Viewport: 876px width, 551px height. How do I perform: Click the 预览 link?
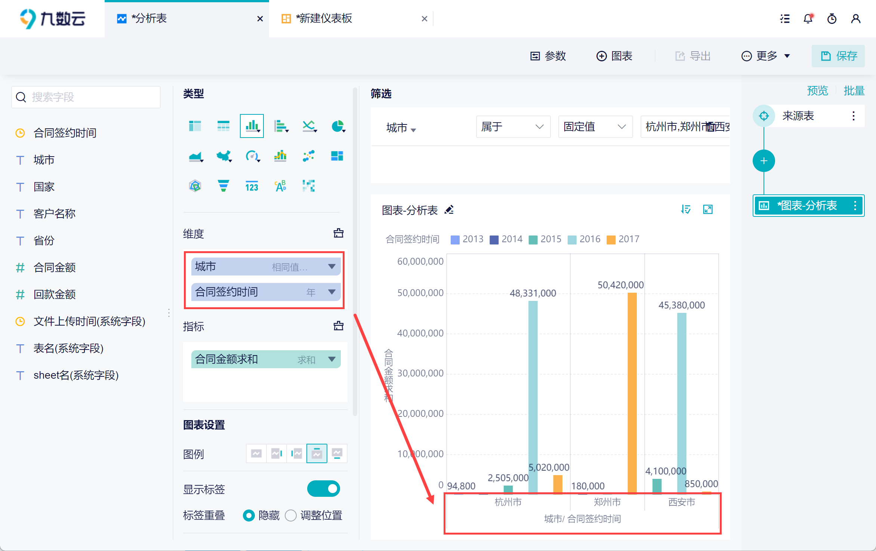tap(817, 90)
